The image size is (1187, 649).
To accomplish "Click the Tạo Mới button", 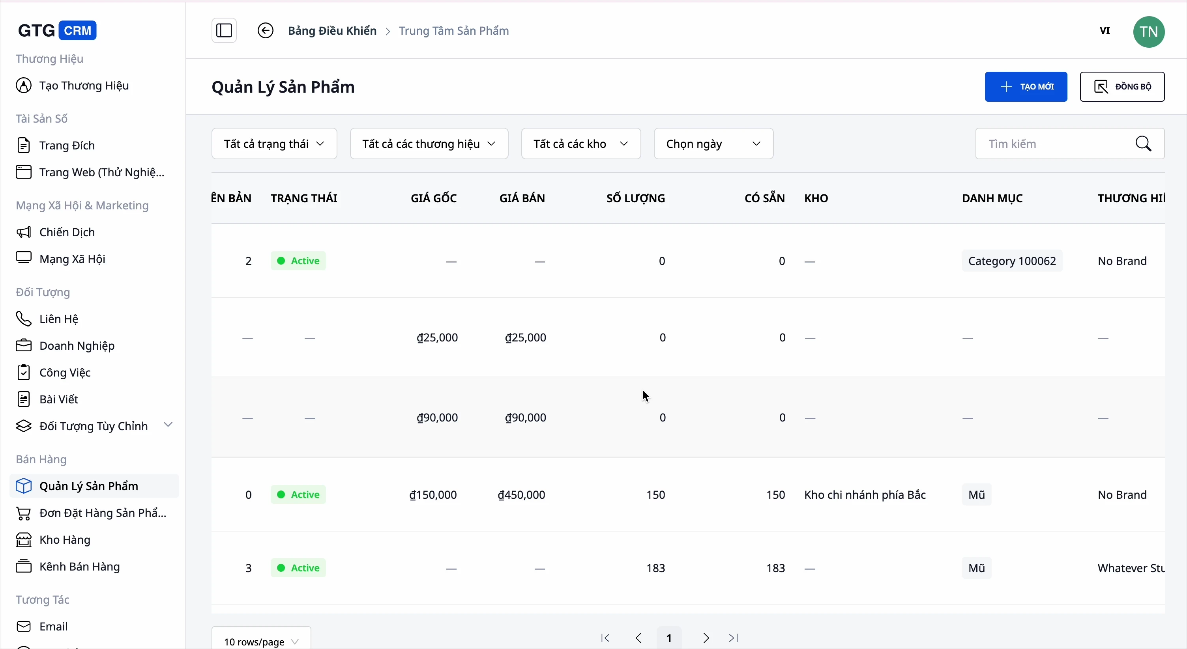I will (1026, 87).
